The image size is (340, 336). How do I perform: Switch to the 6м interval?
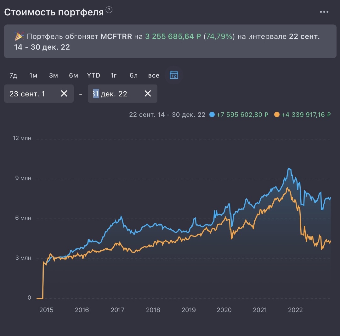pos(73,75)
